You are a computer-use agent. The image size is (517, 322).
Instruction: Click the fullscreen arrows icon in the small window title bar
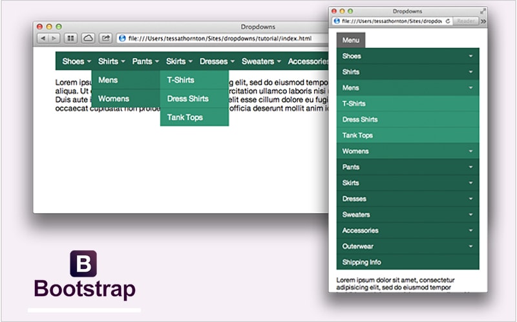483,11
